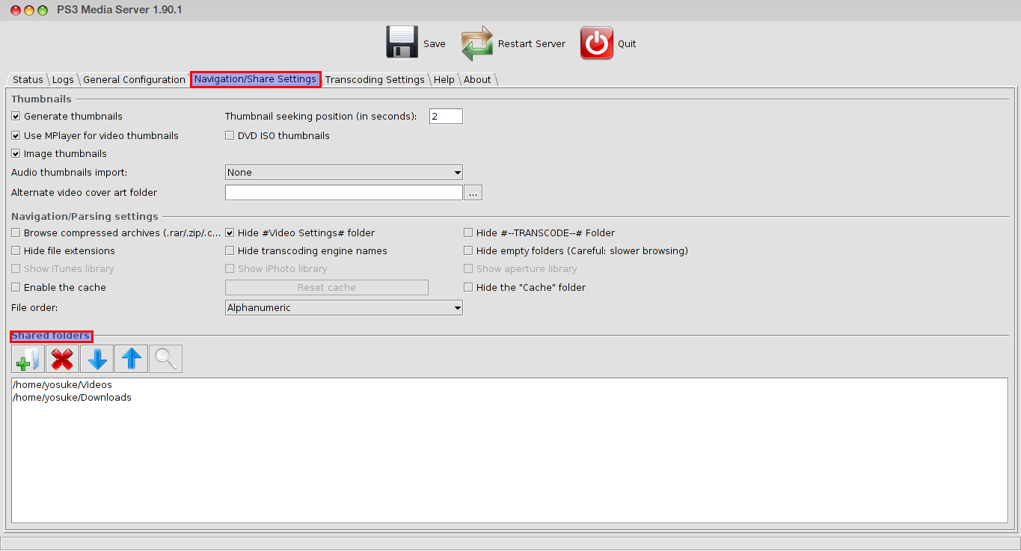Toggle Image thumbnails checkbox
1021x551 pixels.
[16, 154]
